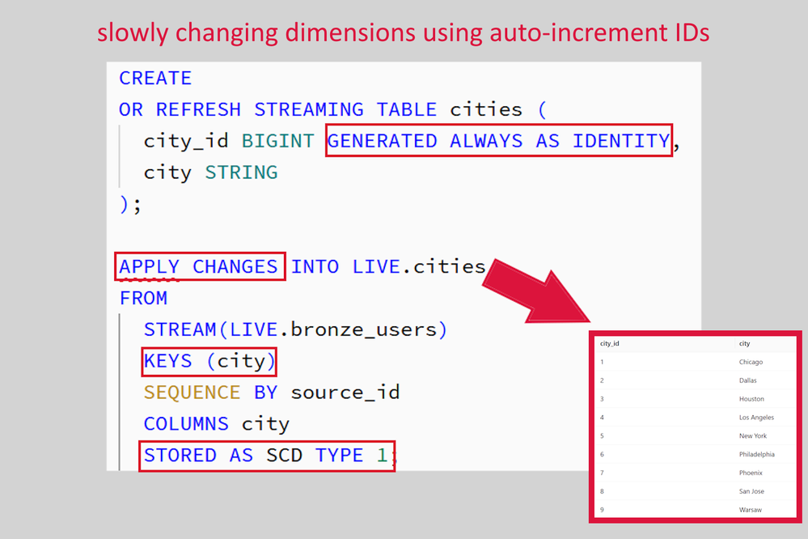Click the CREATE keyword in the code
This screenshot has width=808, height=539.
point(154,78)
